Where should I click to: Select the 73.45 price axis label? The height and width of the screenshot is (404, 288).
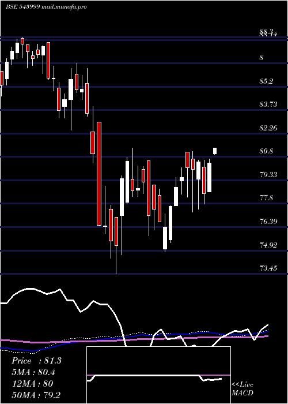(268, 268)
